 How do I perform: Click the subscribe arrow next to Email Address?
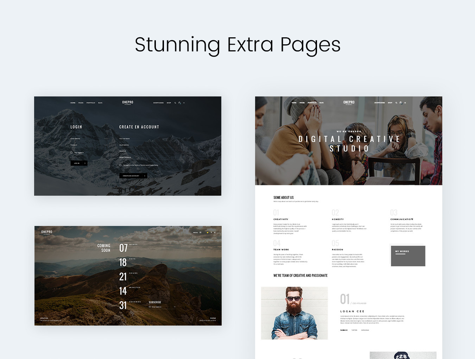(x=174, y=307)
